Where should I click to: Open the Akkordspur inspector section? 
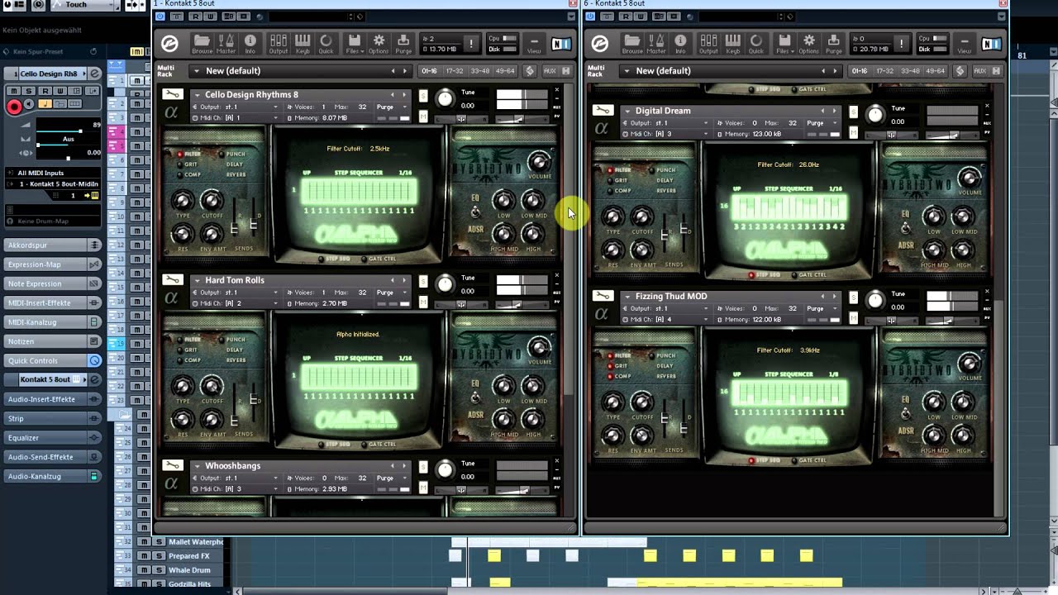pos(53,245)
